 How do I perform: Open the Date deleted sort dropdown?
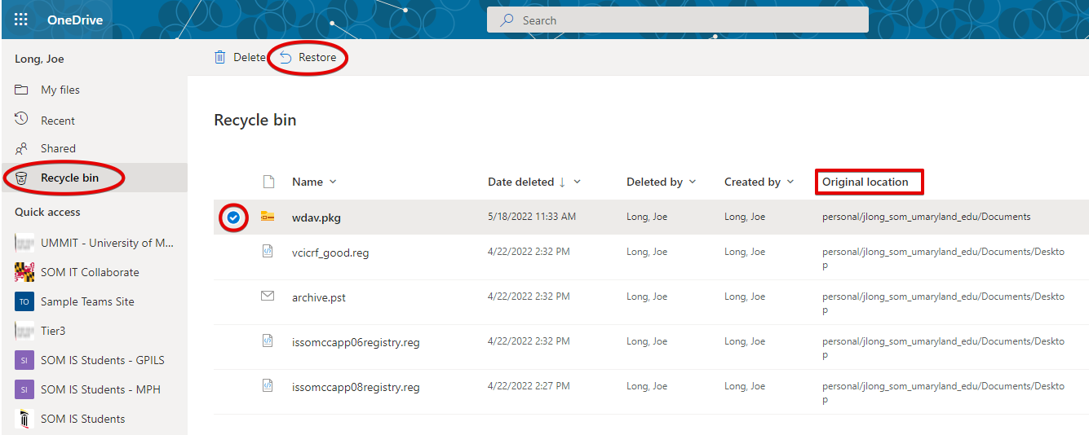[578, 182]
